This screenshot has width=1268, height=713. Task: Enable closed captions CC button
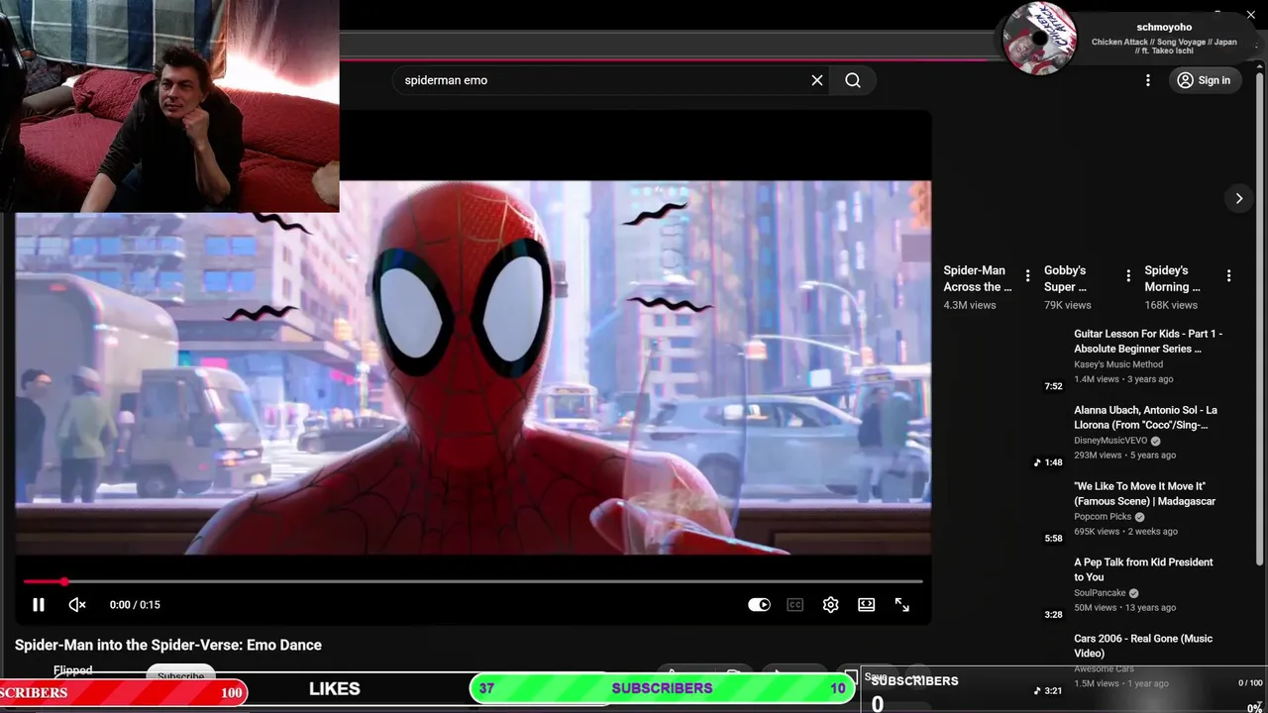coord(794,605)
